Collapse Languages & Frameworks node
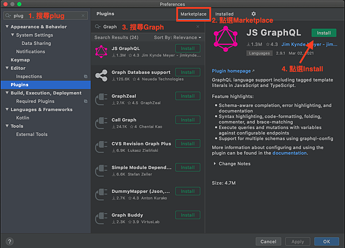 7,109
